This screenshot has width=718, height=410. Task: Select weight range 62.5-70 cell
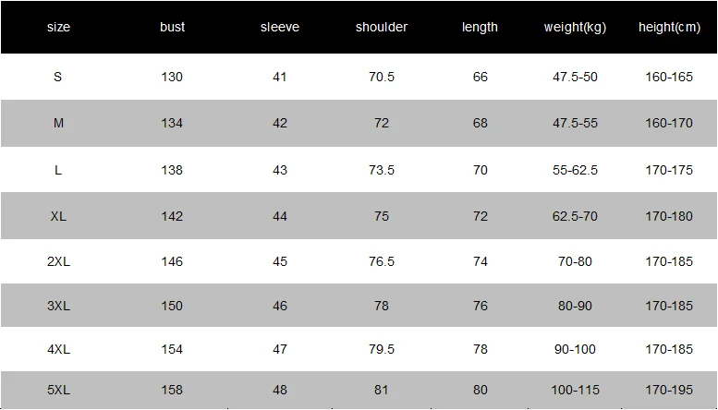click(x=575, y=216)
